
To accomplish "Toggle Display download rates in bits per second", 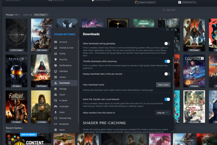I will pyautogui.click(x=167, y=74).
